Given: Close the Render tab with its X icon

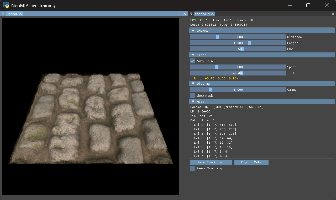Looking at the screenshot, I should tap(21, 14).
